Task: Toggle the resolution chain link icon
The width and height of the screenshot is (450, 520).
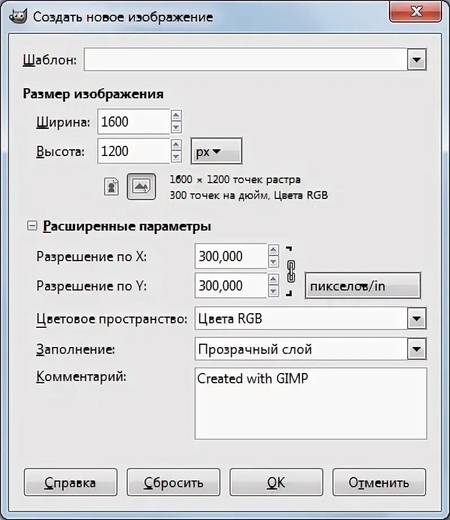Action: [291, 271]
